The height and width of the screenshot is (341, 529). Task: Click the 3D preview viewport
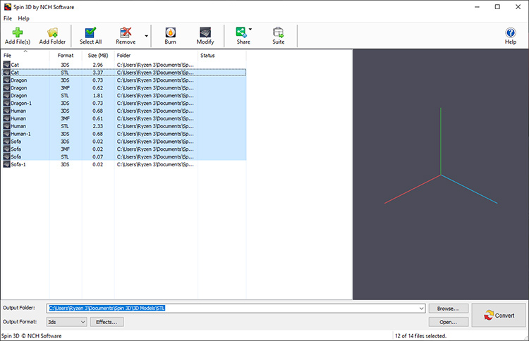point(441,174)
